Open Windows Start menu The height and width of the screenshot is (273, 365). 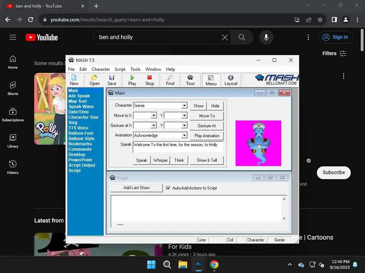(x=151, y=264)
